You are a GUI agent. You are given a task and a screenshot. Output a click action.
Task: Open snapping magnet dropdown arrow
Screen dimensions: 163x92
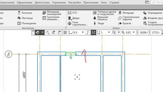pos(42,32)
